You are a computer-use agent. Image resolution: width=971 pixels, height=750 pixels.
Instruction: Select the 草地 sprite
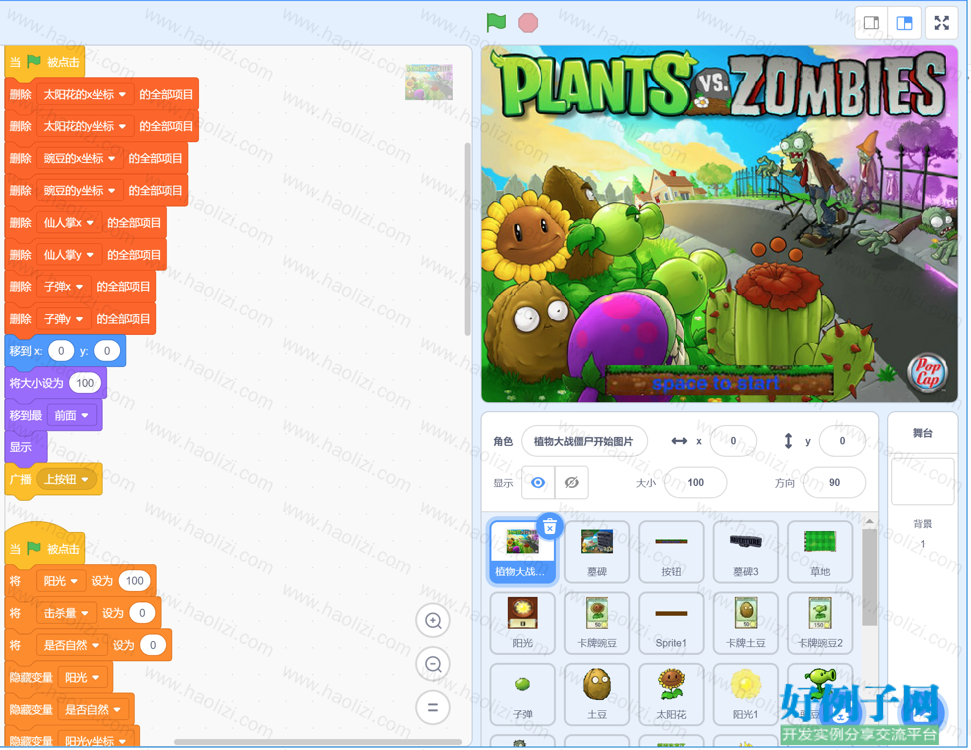tap(820, 552)
